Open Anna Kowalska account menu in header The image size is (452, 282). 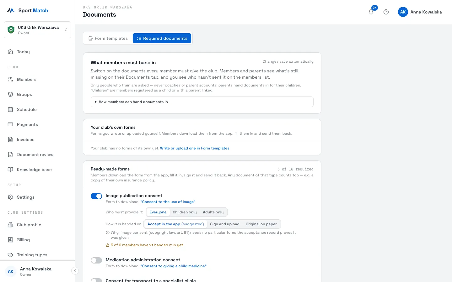coord(420,12)
